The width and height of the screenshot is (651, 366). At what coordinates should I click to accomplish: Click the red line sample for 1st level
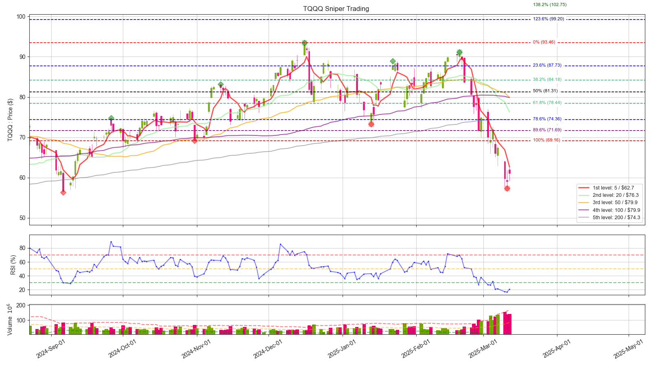584,188
